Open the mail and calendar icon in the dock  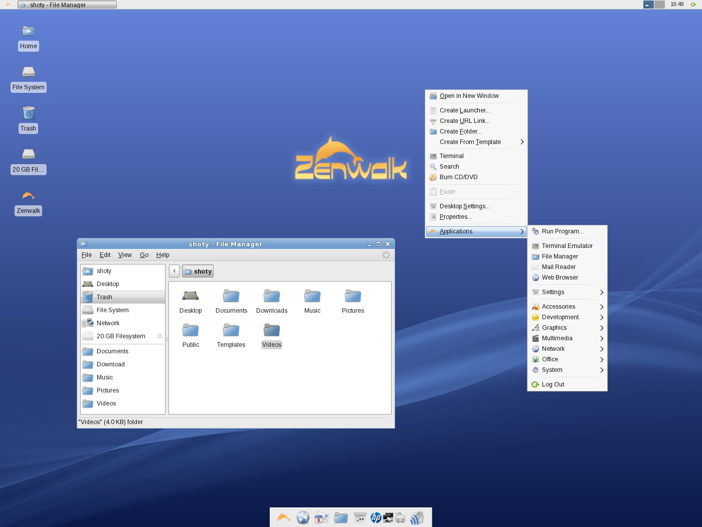[x=321, y=517]
